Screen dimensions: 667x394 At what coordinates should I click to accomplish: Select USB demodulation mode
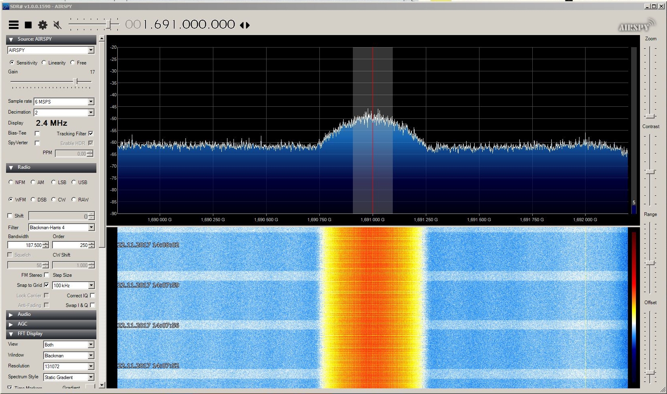(x=74, y=182)
